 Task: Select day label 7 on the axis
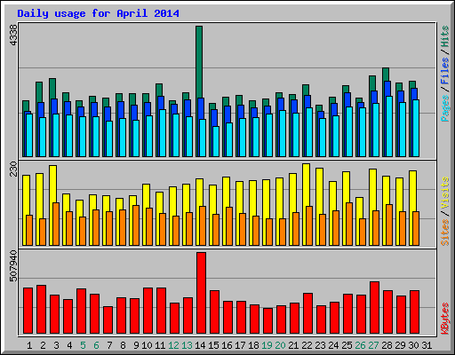pyautogui.click(x=109, y=345)
